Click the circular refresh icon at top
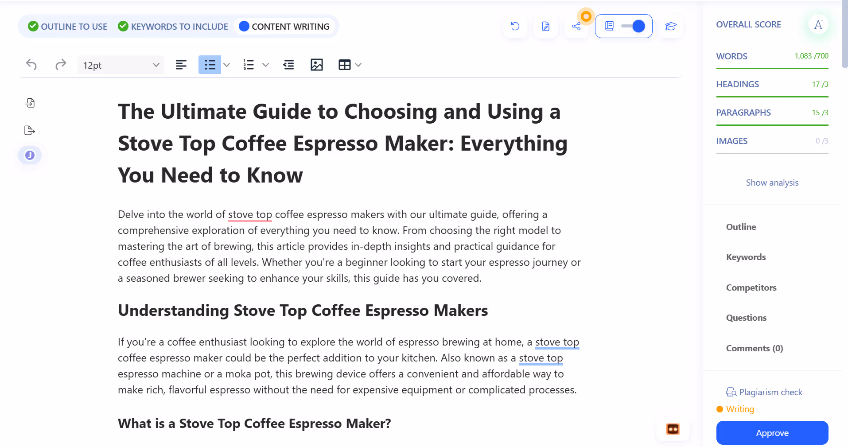 click(x=515, y=26)
